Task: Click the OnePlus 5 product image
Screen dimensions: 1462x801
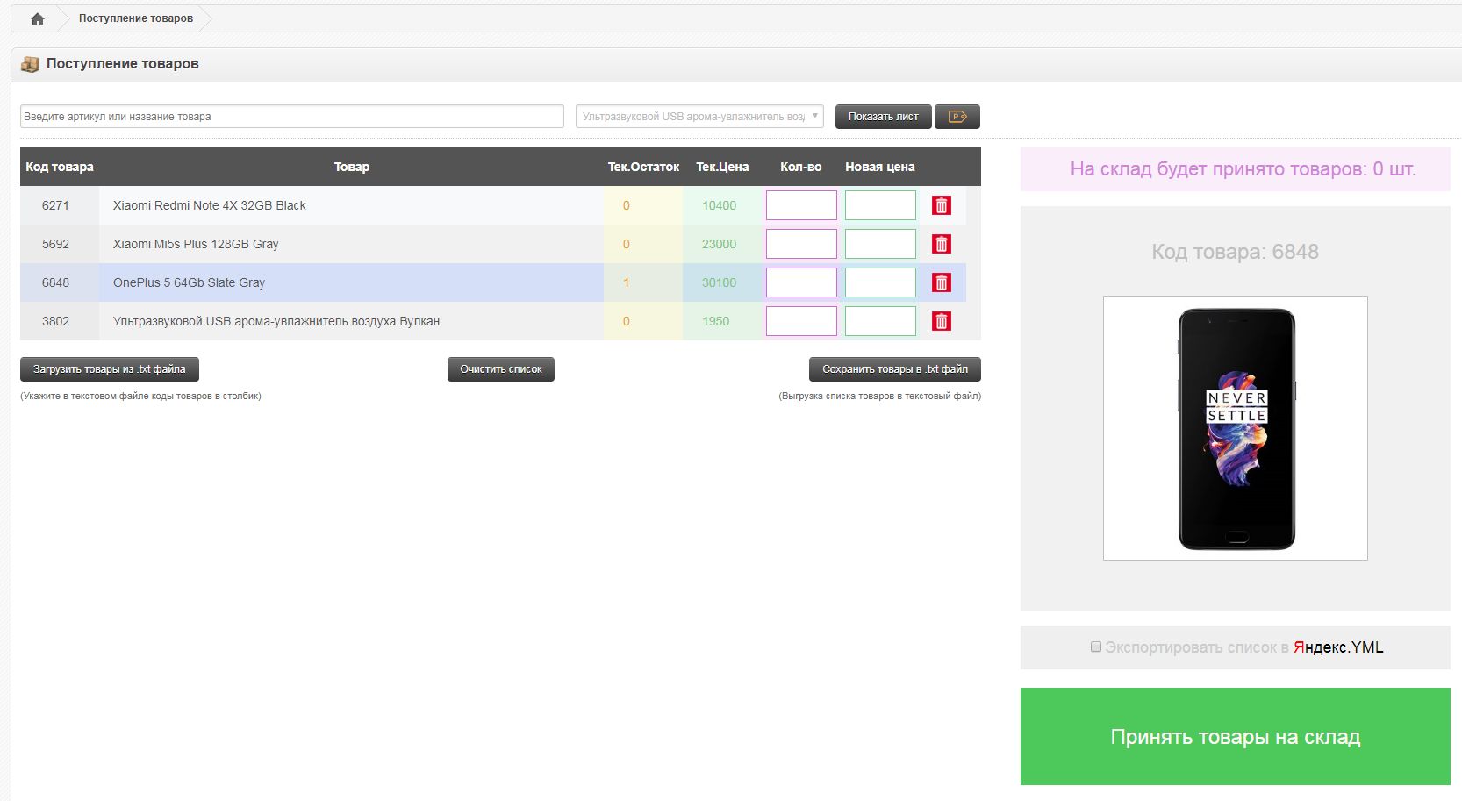Action: [x=1235, y=428]
